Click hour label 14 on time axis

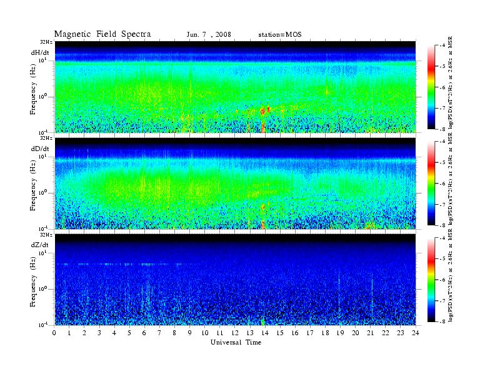[265, 333]
